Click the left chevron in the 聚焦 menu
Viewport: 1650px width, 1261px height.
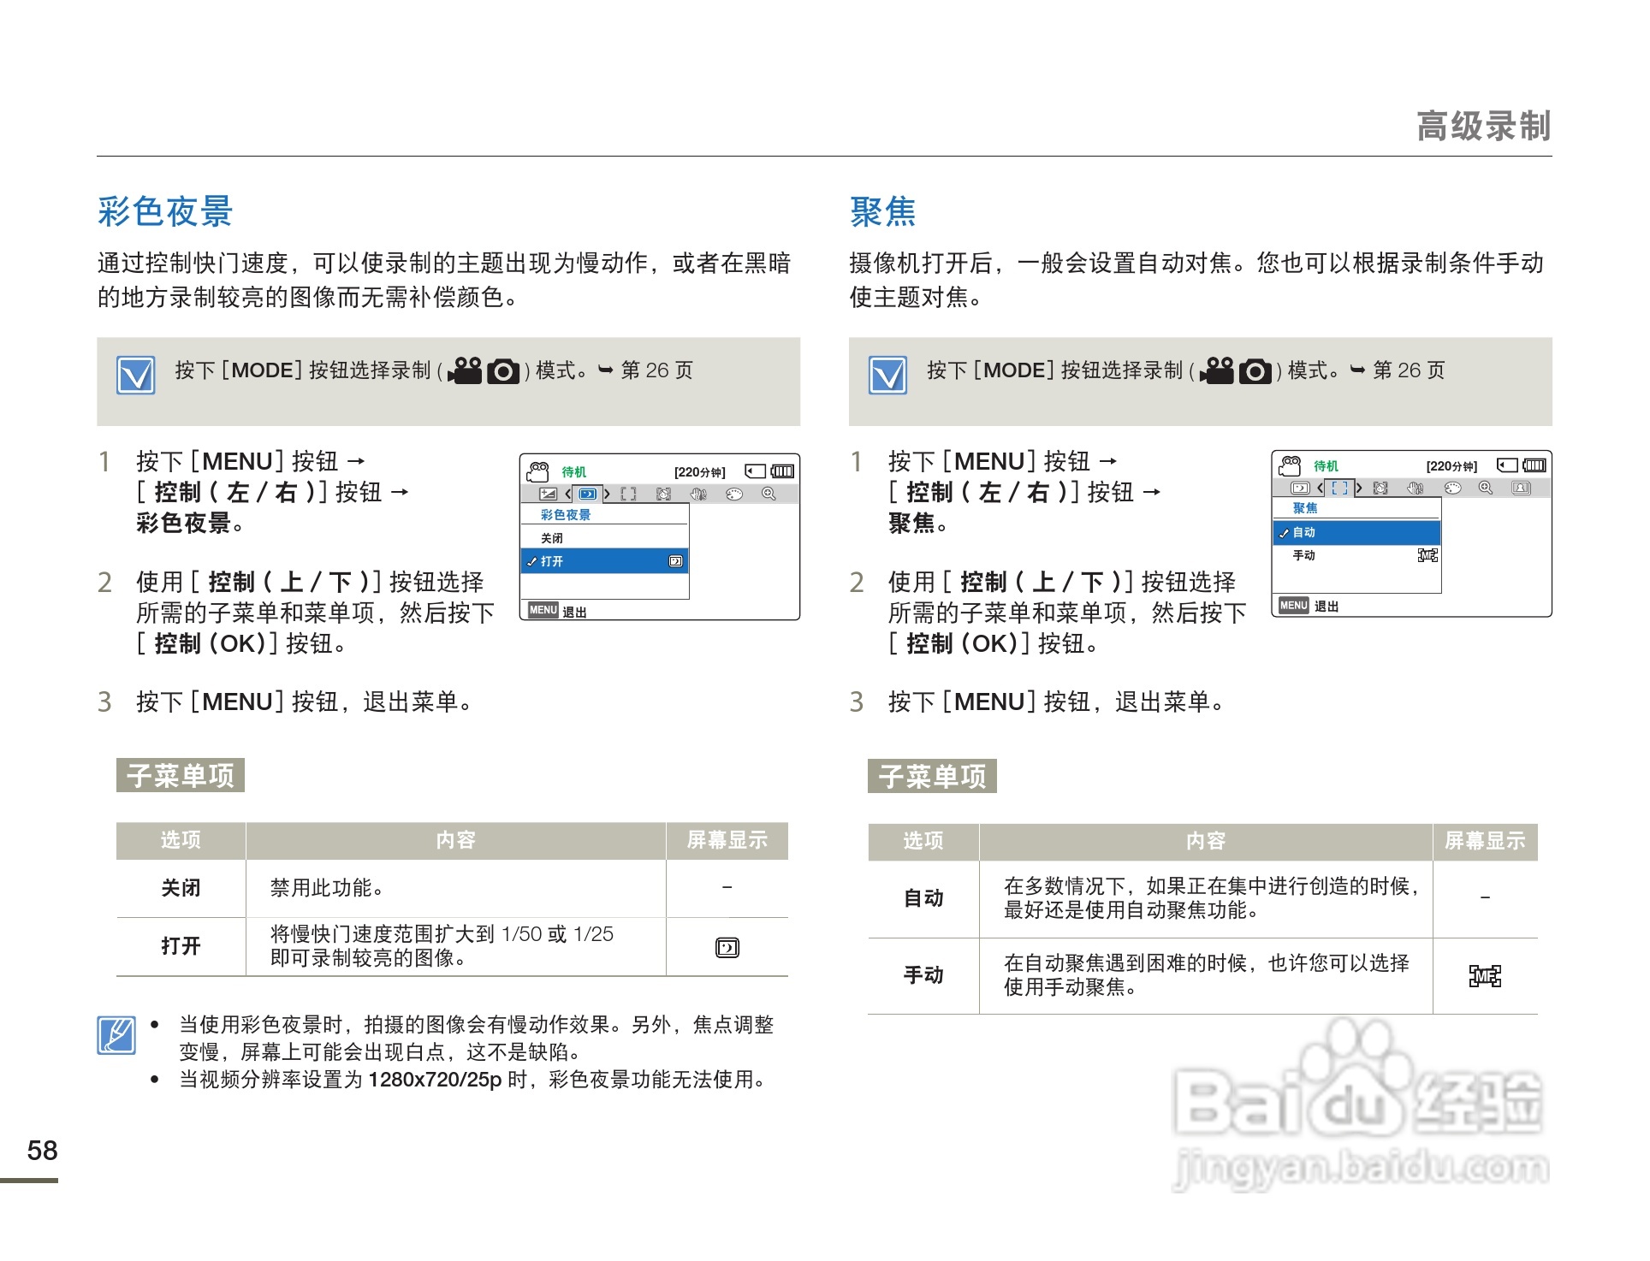[1321, 488]
